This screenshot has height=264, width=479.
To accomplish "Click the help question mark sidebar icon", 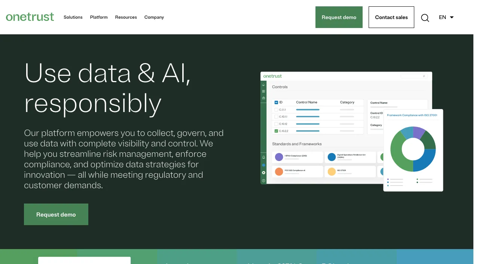I will [263, 181].
